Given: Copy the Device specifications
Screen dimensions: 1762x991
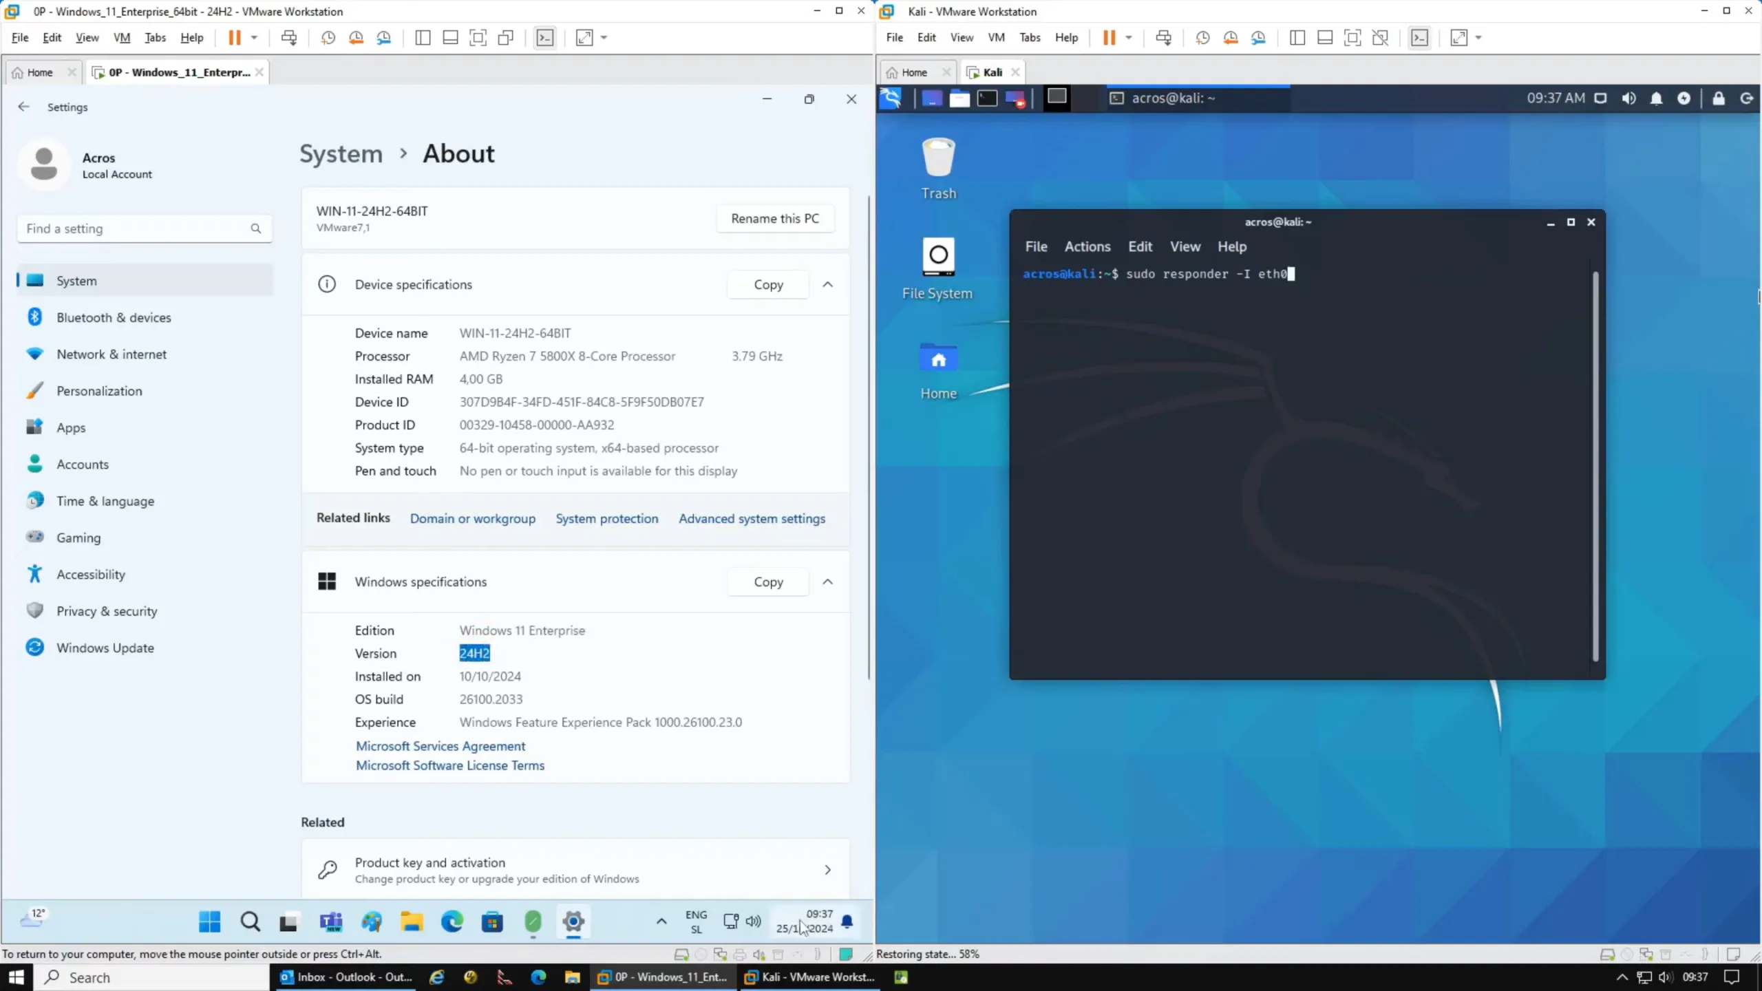Looking at the screenshot, I should pyautogui.click(x=768, y=284).
